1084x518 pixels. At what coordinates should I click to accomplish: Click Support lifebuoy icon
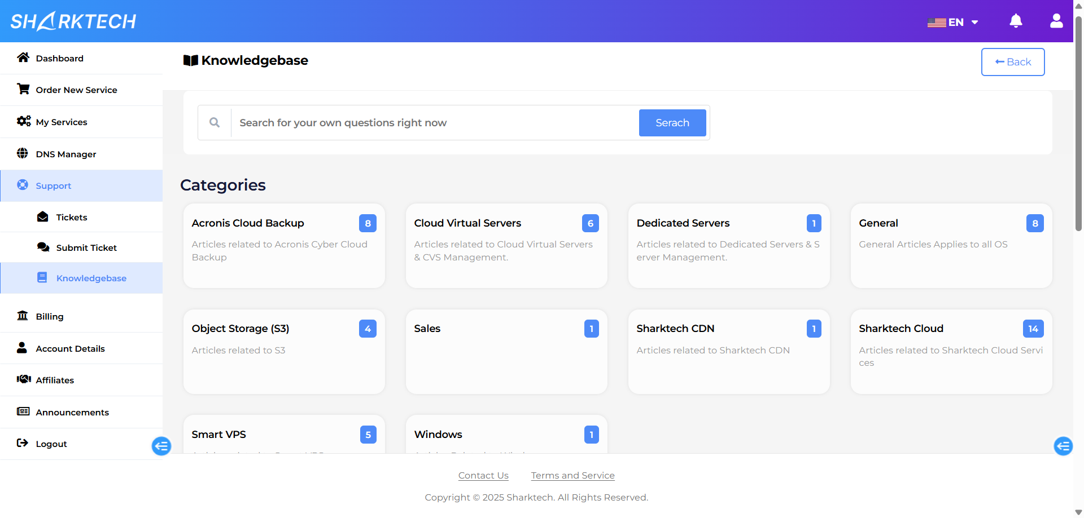pos(23,185)
